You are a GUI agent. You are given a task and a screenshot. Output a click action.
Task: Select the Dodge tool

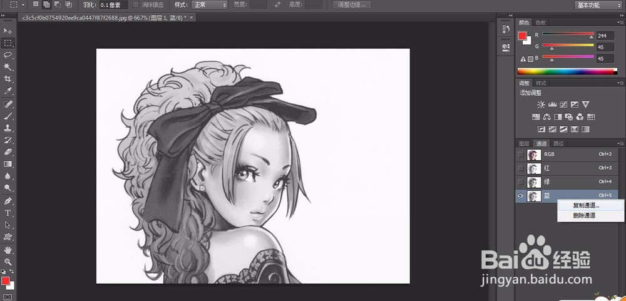[x=8, y=188]
